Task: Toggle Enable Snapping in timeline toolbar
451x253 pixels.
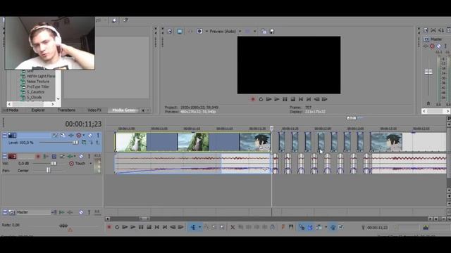Action: click(x=302, y=227)
